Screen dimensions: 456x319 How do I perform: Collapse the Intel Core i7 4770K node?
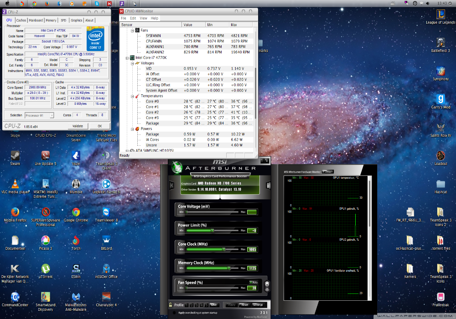click(127, 58)
